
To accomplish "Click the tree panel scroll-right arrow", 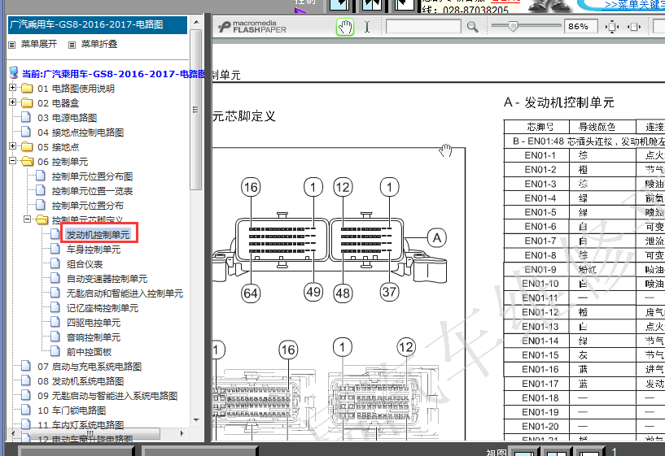I will coord(182,433).
